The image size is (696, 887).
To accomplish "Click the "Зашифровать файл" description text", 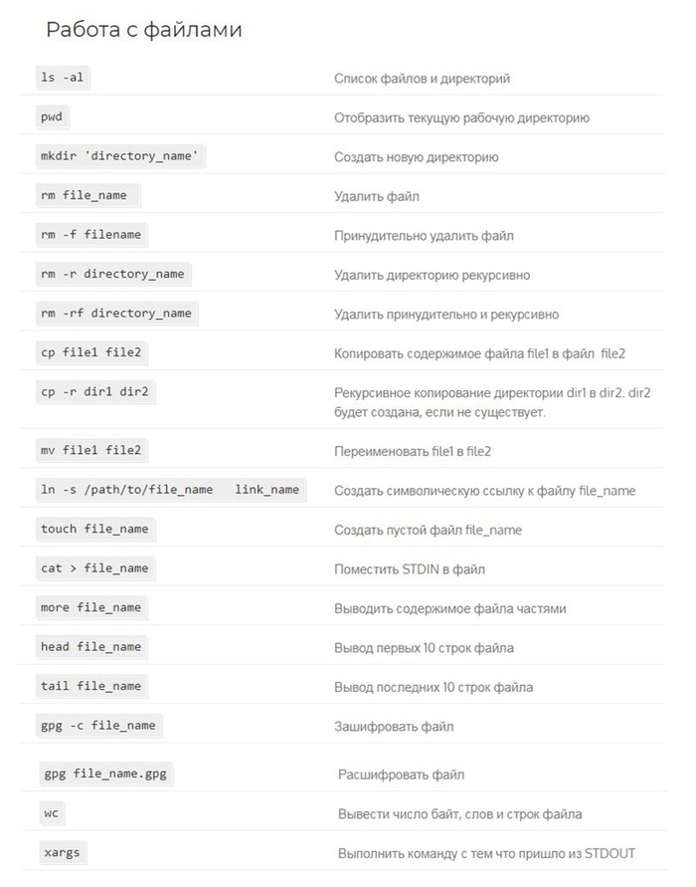I will click(394, 727).
